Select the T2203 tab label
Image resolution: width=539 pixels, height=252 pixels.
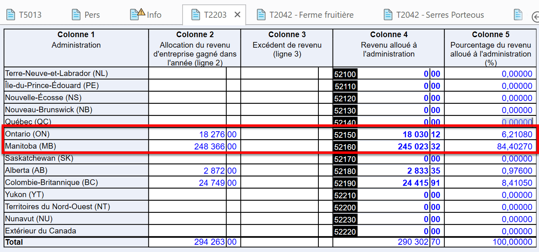(x=215, y=15)
